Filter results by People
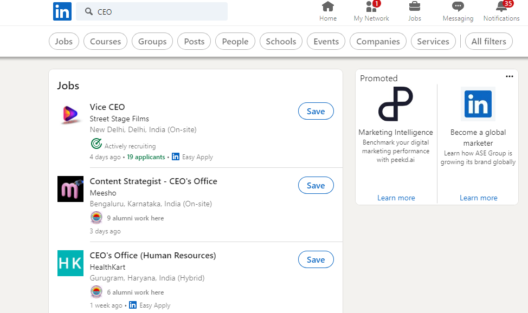The height and width of the screenshot is (313, 528). tap(235, 41)
